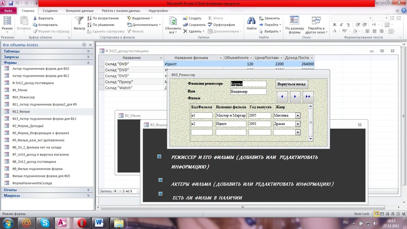Image resolution: width=407 pixels, height=229 pixels.
Task: Click the Skype taskbar icon
Action: tap(45, 223)
